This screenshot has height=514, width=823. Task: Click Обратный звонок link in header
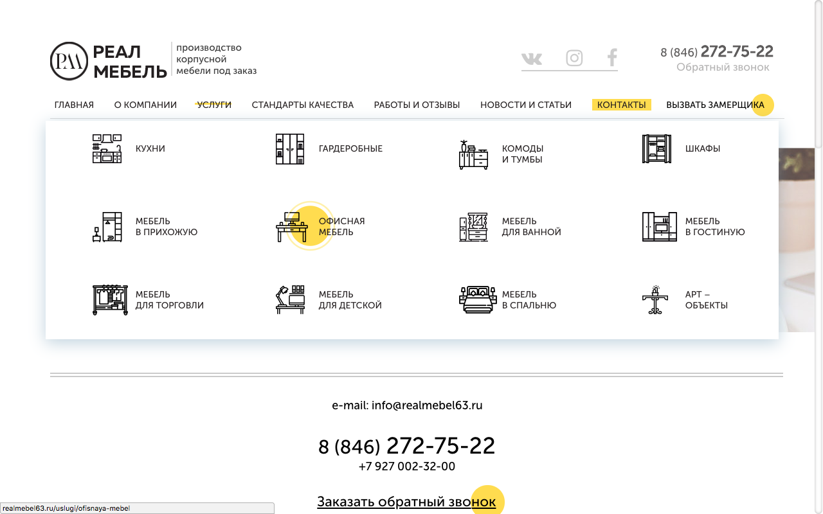tap(723, 67)
